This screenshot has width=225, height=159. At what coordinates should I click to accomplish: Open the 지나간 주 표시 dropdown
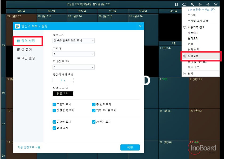coord(74,67)
